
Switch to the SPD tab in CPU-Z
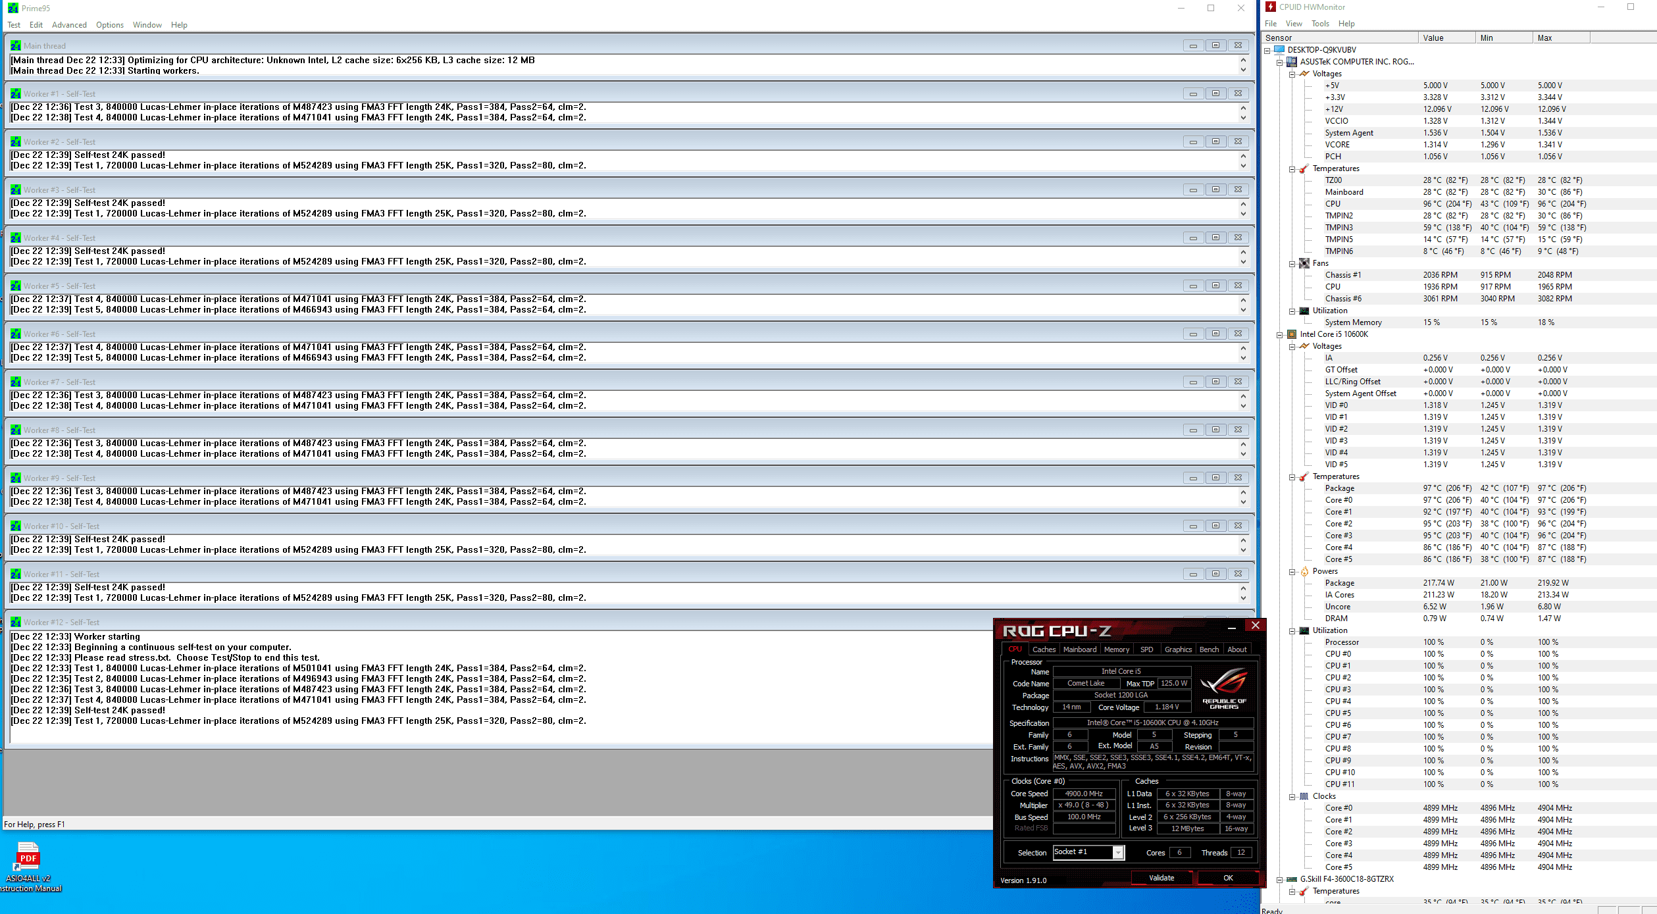coord(1147,649)
